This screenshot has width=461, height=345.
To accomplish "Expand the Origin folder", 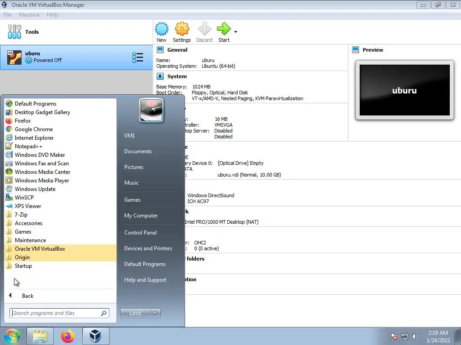I will [x=61, y=257].
